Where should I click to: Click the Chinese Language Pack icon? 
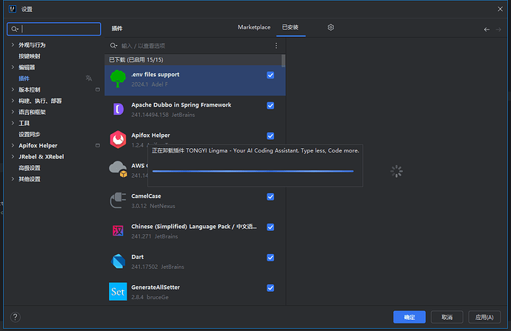point(118,230)
